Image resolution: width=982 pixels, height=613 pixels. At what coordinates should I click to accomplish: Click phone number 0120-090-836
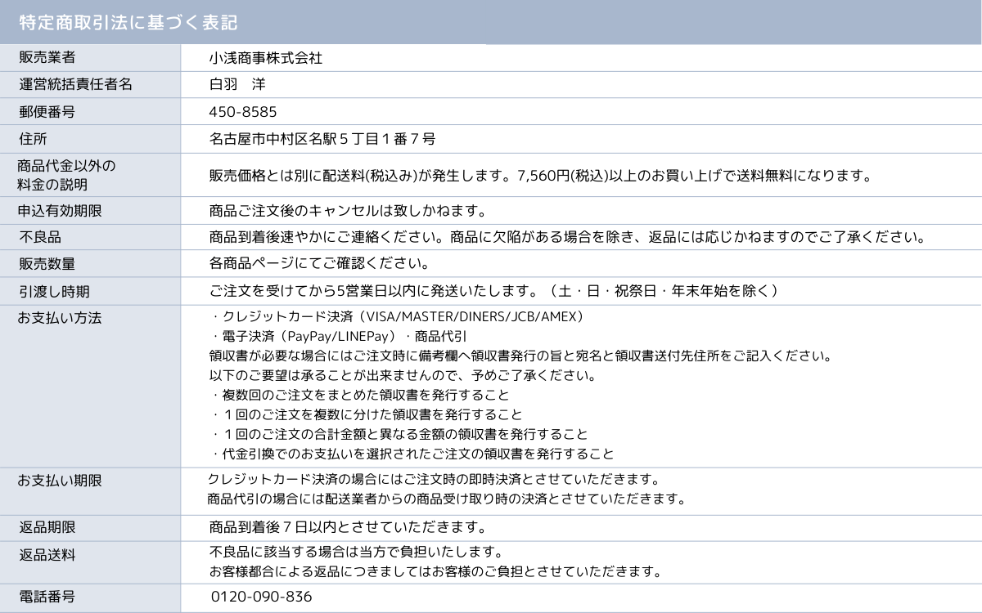(x=261, y=597)
